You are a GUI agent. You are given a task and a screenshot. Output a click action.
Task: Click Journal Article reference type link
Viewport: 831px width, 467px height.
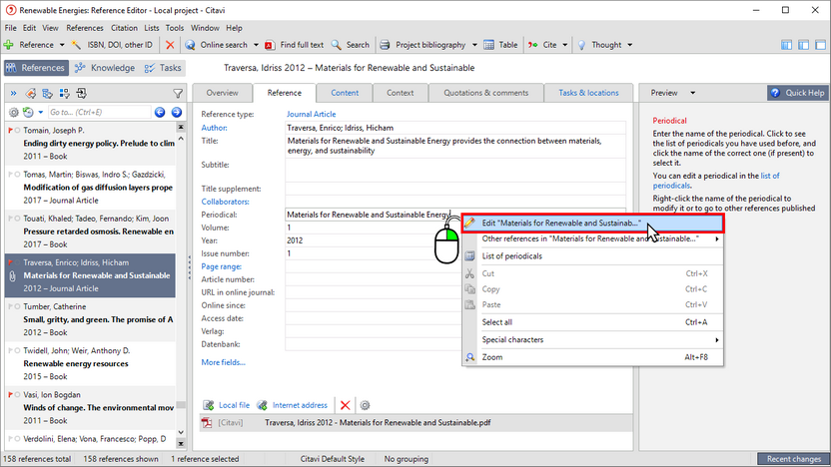click(311, 114)
